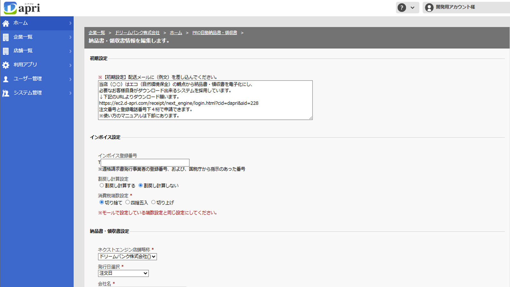This screenshot has width=510, height=287.
Task: Click the red モールで設定している端数設定 notice
Action: coord(157,213)
